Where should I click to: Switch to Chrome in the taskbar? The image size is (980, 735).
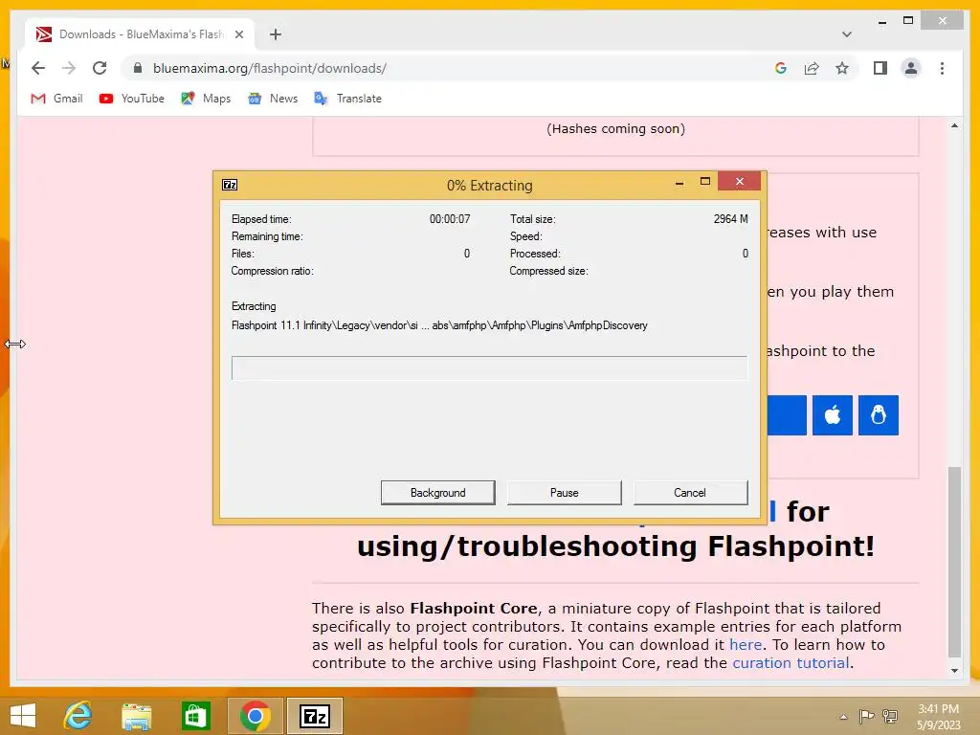tap(255, 716)
